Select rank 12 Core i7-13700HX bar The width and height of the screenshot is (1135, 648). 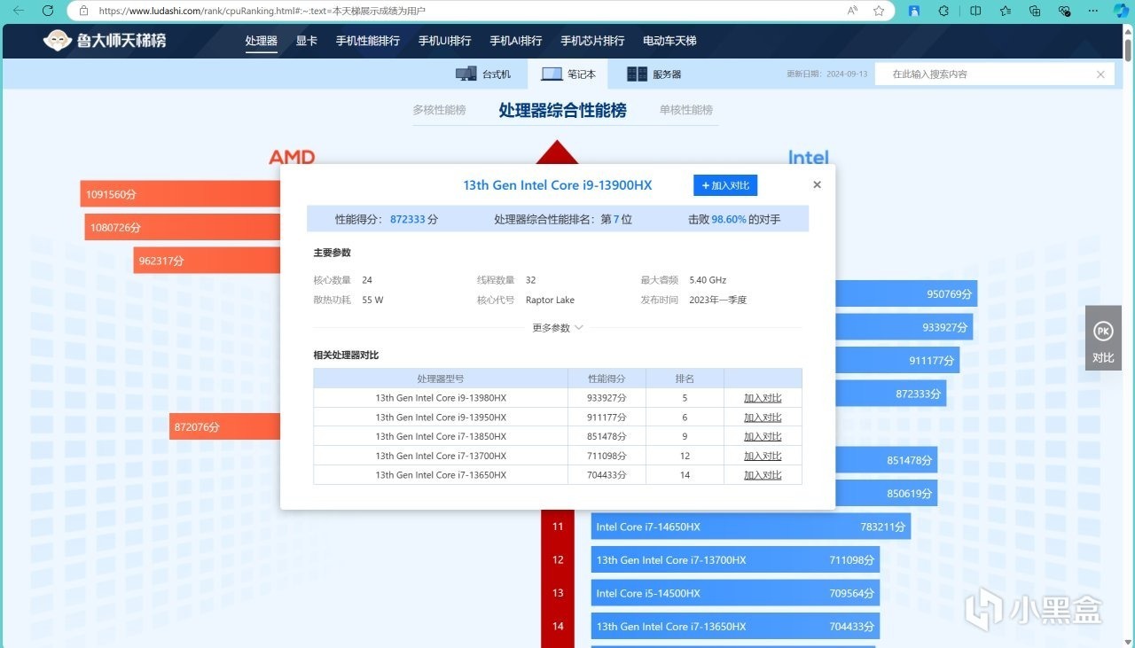(x=735, y=560)
